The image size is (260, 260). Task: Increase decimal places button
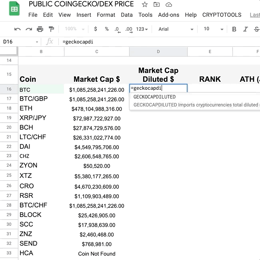click(129, 30)
